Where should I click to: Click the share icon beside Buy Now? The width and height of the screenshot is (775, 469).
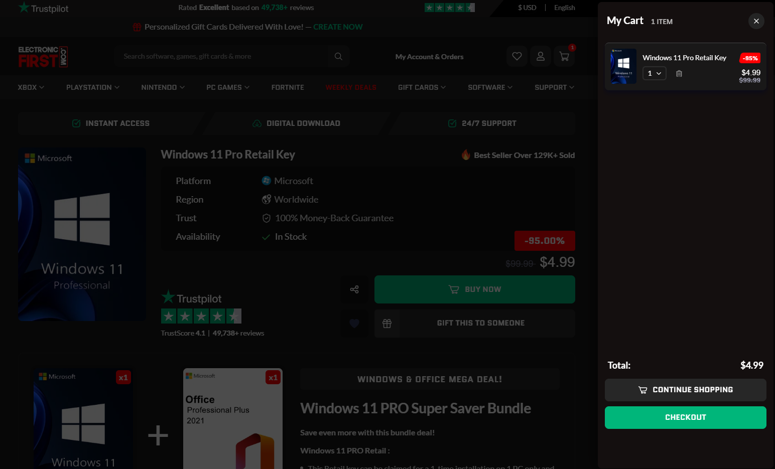pos(354,289)
